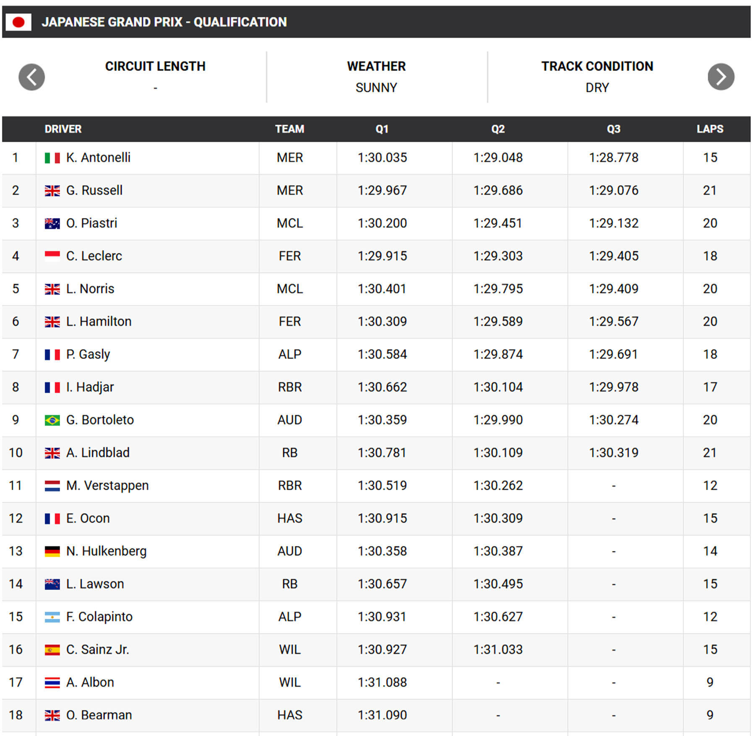The image size is (755, 736).
Task: Click the Italian flag next to K. Antonelli
Action: (x=52, y=158)
